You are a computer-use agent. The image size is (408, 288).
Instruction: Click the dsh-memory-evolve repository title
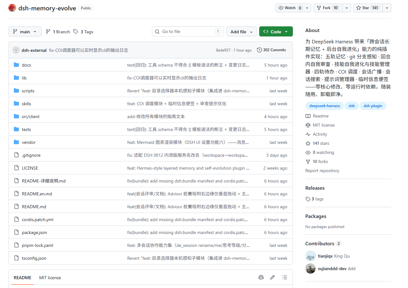click(x=47, y=8)
